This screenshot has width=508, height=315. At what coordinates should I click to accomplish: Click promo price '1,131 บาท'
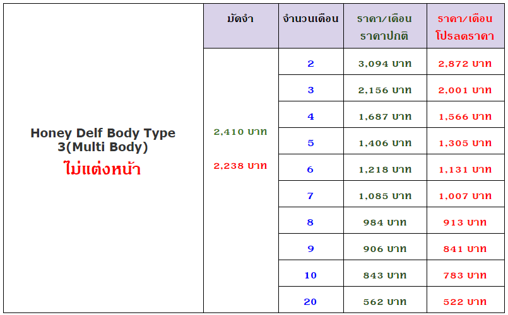pos(465,169)
